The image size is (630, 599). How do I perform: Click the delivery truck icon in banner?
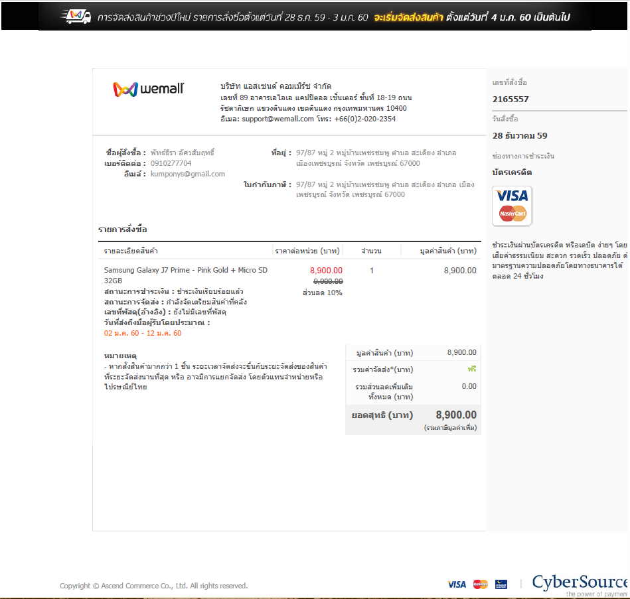pos(76,17)
